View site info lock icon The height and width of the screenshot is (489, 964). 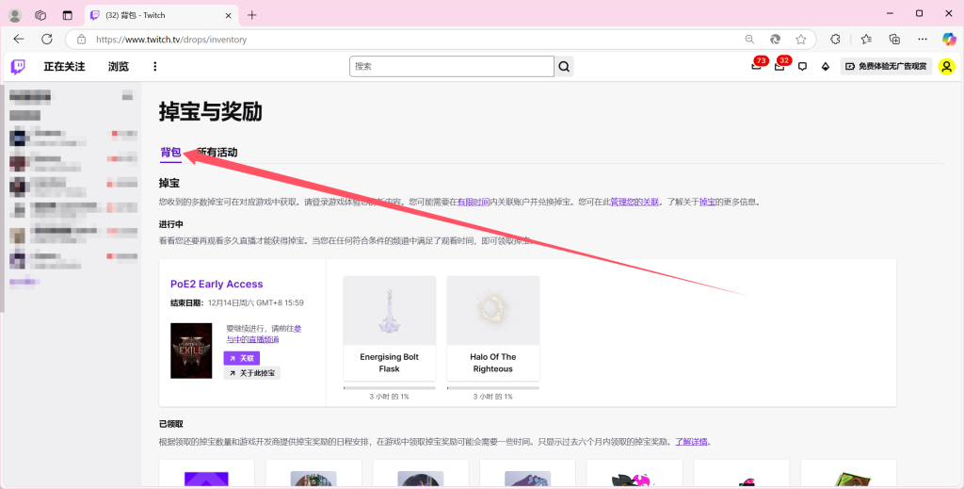tap(81, 40)
